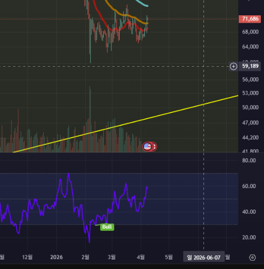Click the 64,000 price scale label
Image resolution: width=264 pixels, height=269 pixels.
point(250,47)
